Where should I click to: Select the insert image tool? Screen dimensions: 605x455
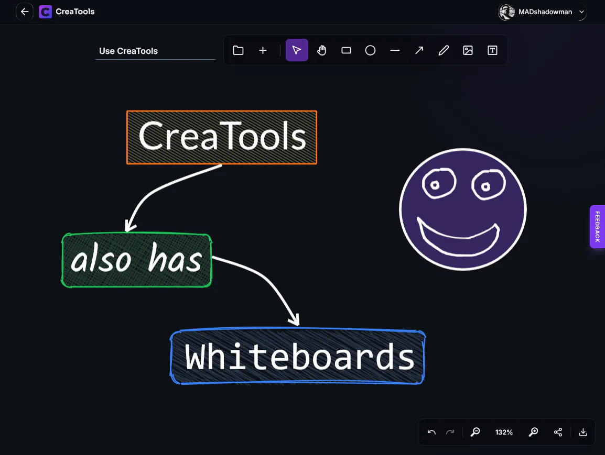(468, 50)
